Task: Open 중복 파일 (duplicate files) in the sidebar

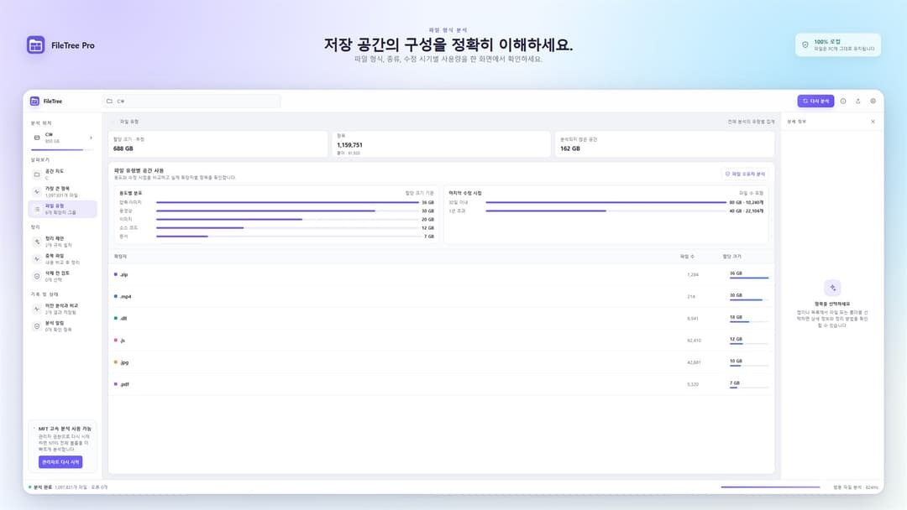Action: tap(62, 258)
